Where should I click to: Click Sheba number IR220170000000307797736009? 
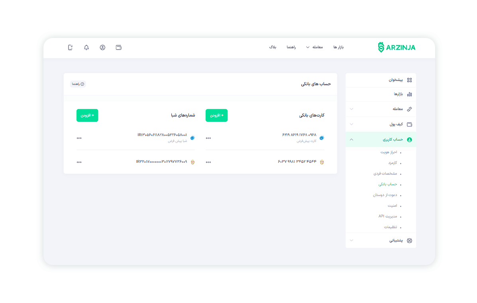tap(161, 162)
